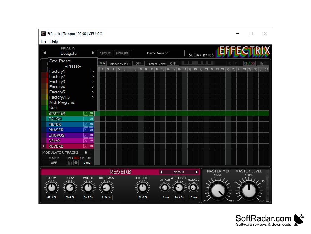This screenshot has height=234, width=311.
Task: Select previous reverb preset left arrow
Action: 161,172
